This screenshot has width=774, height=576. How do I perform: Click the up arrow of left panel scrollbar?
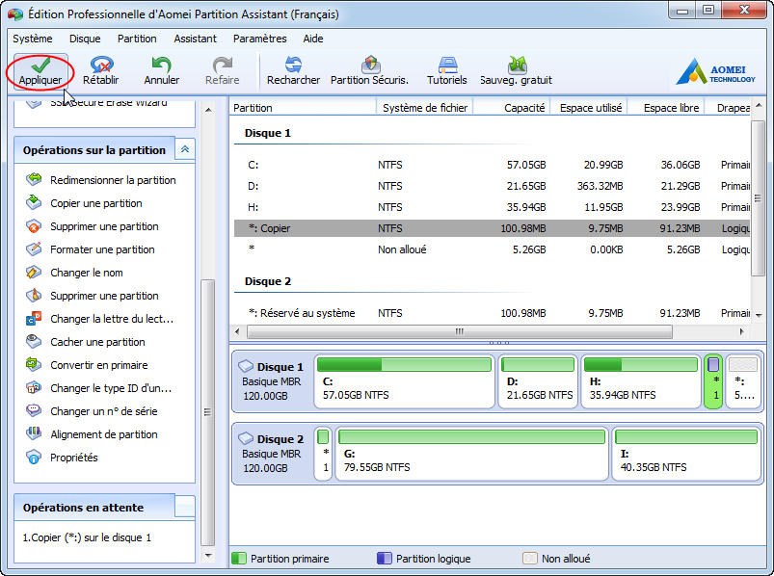coord(208,110)
